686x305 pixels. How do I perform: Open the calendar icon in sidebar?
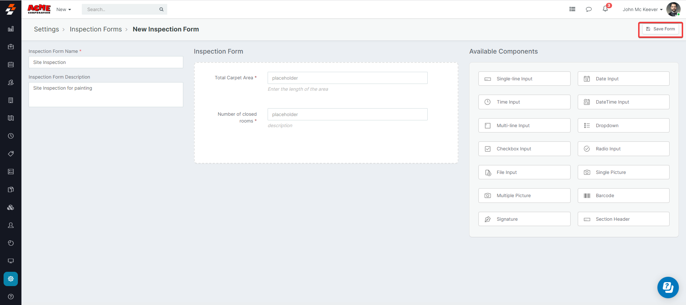[11, 65]
